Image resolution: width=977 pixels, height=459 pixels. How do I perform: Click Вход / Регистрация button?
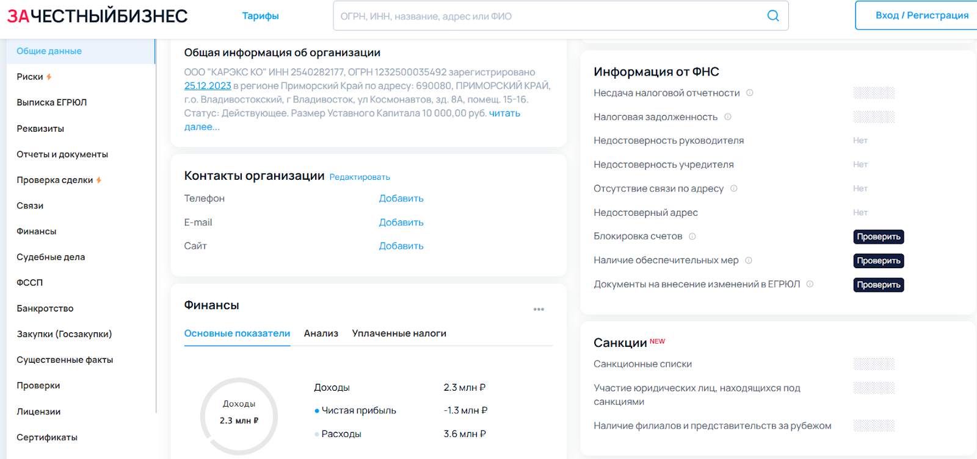point(921,15)
